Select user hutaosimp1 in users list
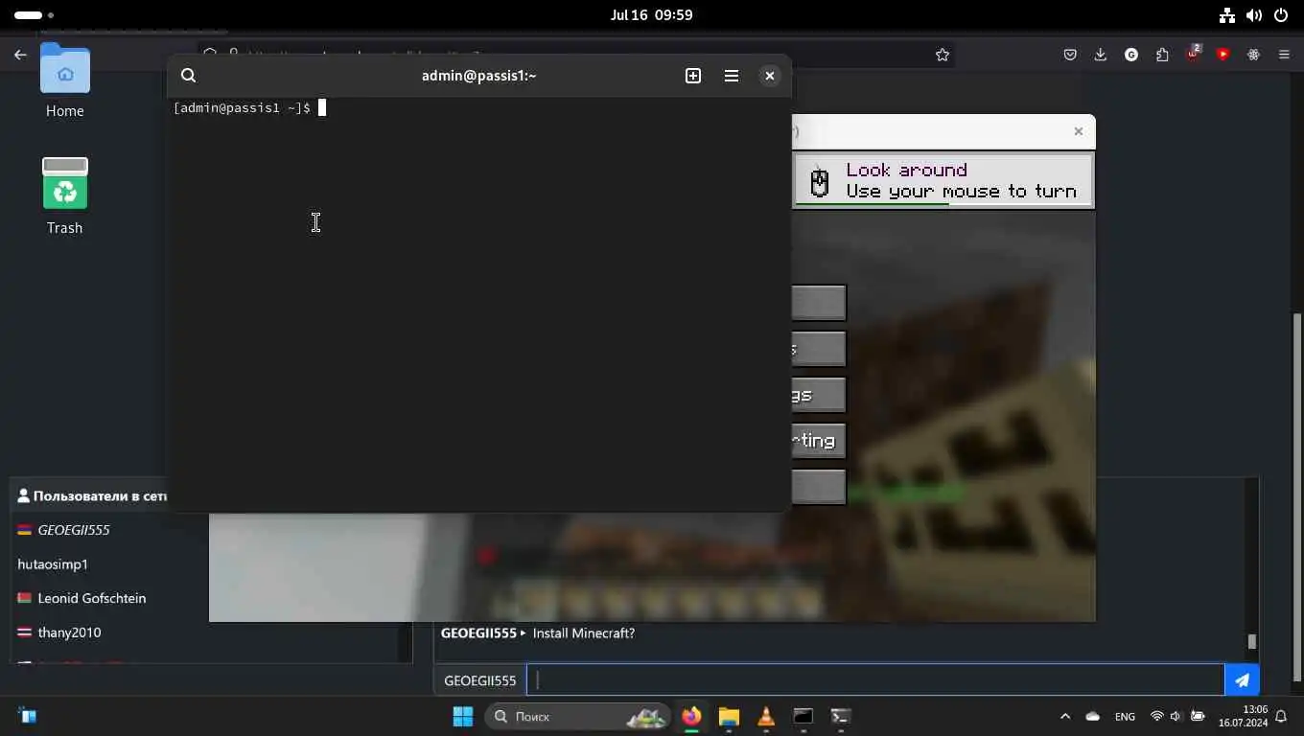Viewport: 1304px width, 736px height. pos(53,564)
